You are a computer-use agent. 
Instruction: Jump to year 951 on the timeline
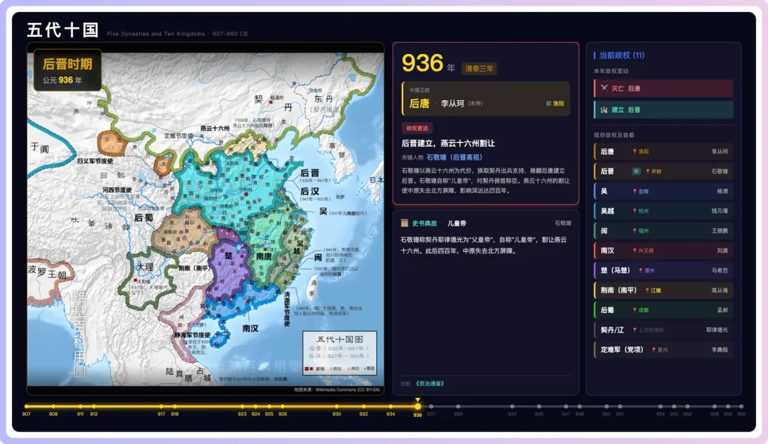pyautogui.click(x=620, y=406)
